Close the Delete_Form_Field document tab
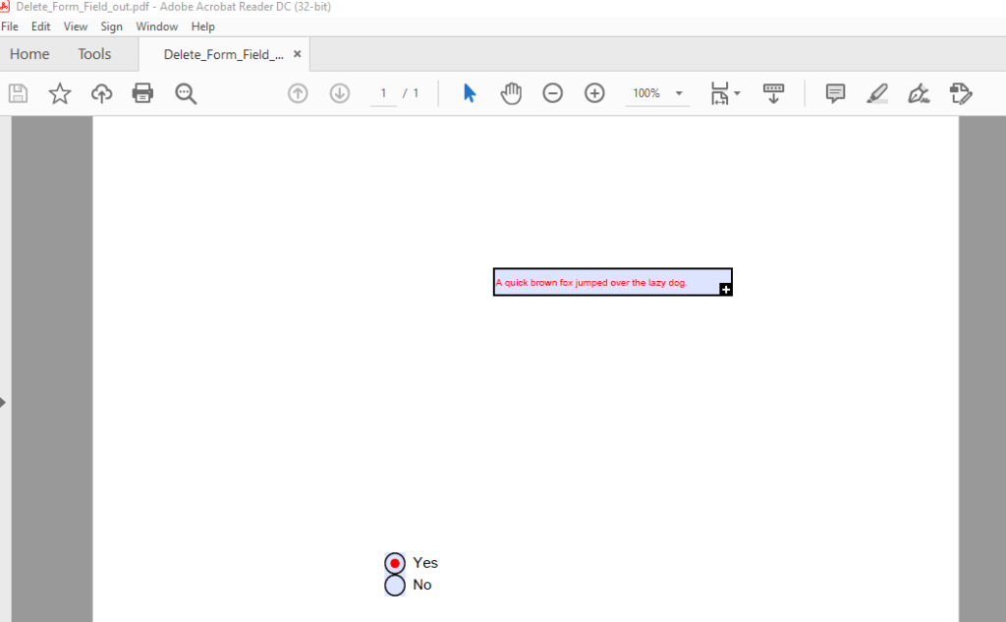Screen dimensions: 1006x622 point(298,54)
